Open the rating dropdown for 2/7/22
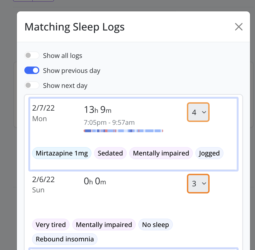The image size is (255, 250). [198, 112]
